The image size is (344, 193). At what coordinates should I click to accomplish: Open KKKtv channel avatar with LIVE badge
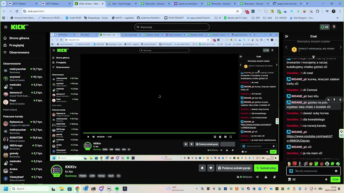click(x=57, y=171)
